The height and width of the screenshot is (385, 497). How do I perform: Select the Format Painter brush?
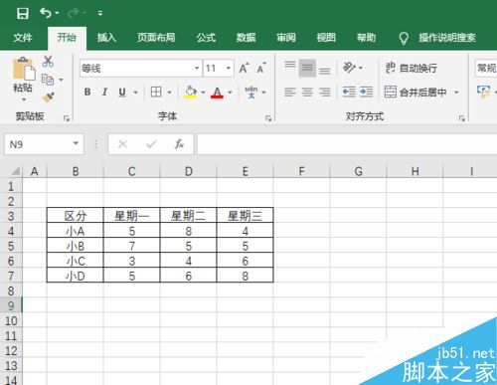48,97
